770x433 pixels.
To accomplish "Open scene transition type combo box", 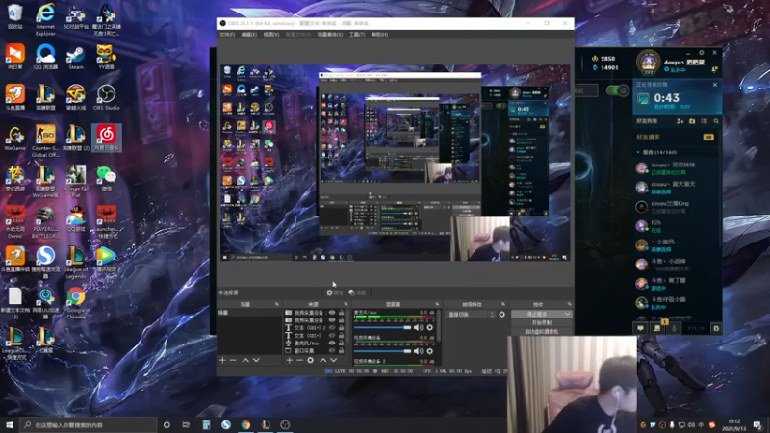I will pyautogui.click(x=471, y=315).
